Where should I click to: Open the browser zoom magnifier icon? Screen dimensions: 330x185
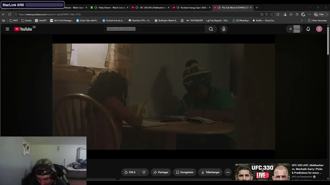click(267, 14)
